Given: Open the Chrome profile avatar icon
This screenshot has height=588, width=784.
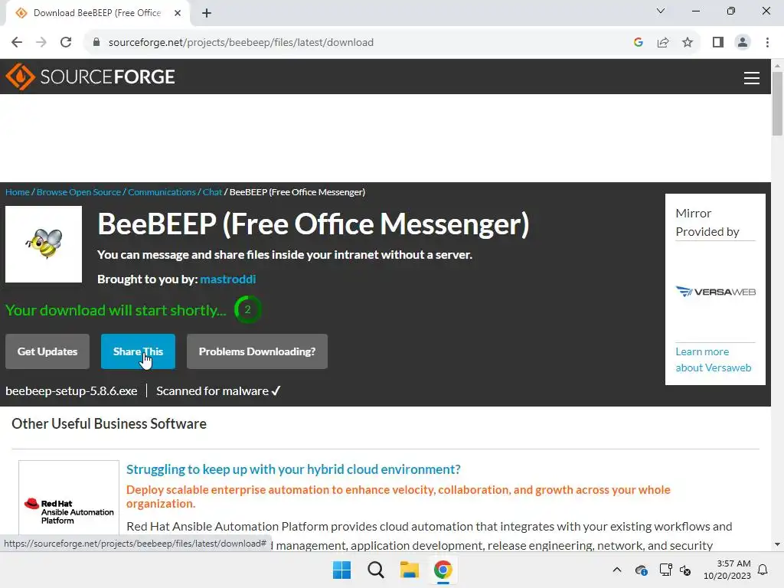Looking at the screenshot, I should (x=743, y=42).
